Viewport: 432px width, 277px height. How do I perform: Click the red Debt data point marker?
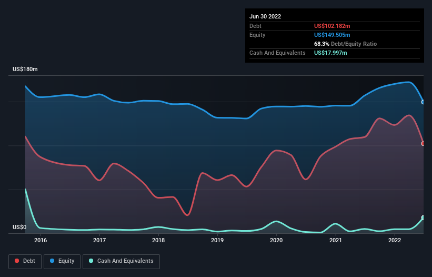[x=423, y=144]
